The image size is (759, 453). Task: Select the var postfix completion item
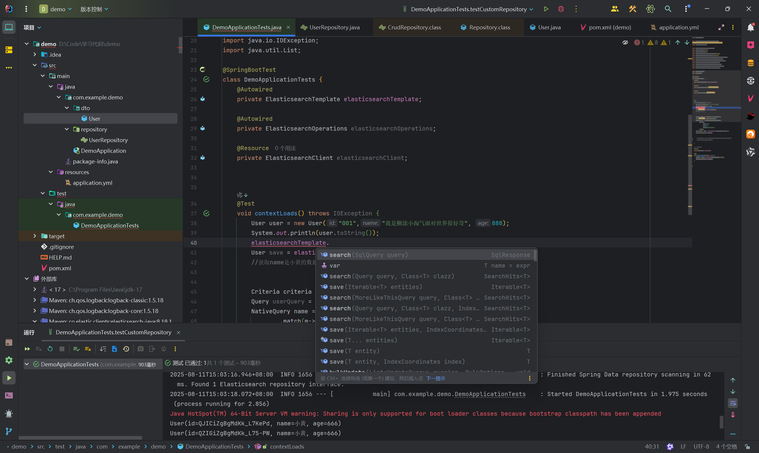pyautogui.click(x=426, y=266)
